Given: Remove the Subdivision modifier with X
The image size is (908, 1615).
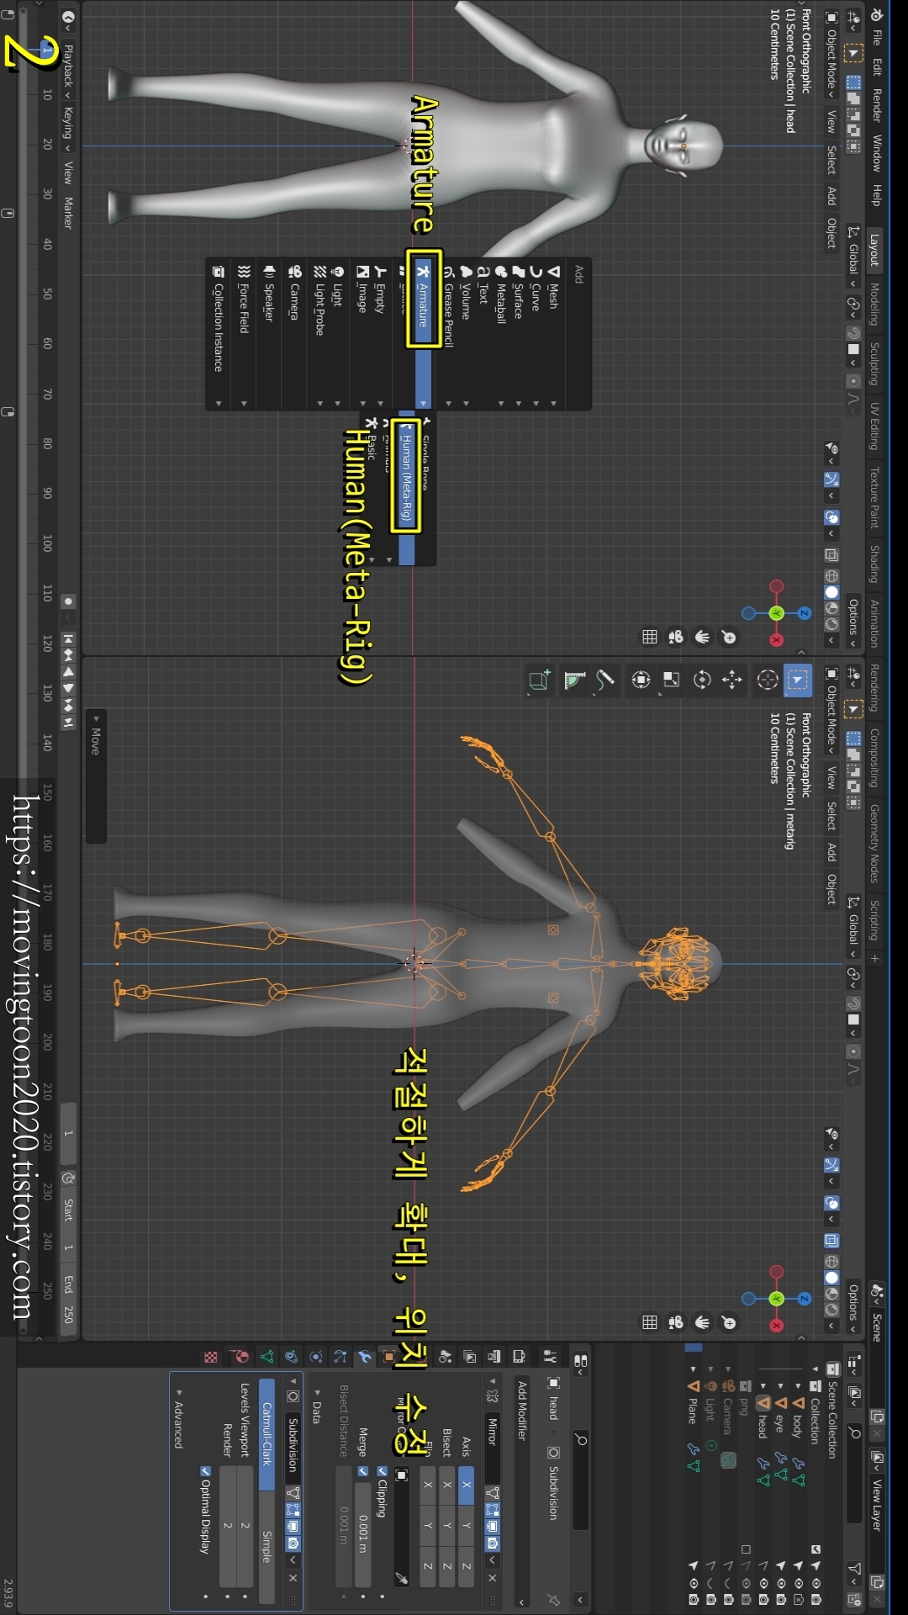Looking at the screenshot, I should [293, 1578].
